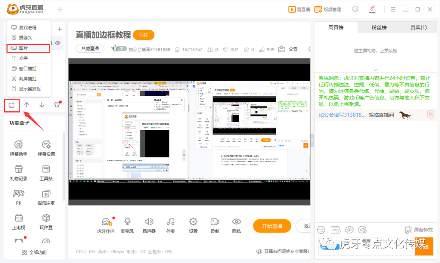The width and height of the screenshot is (440, 263).
Task: Expand the contribution list chevron
Action: [x=376, y=70]
